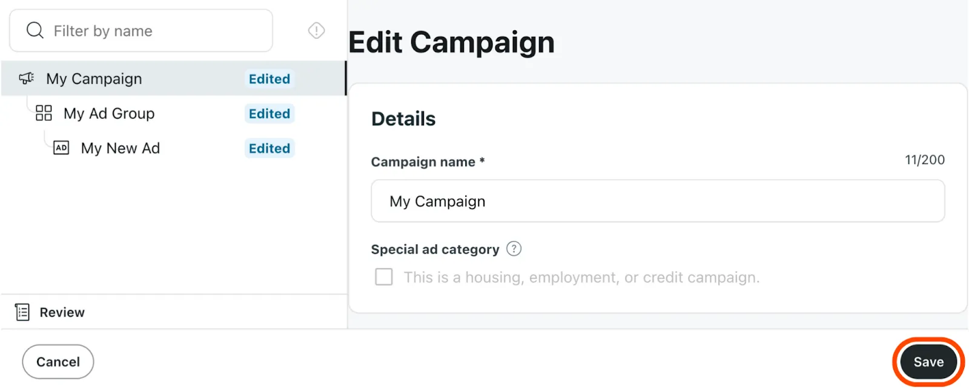The width and height of the screenshot is (969, 389).
Task: Enable the housing, employment, or credit campaign checkbox
Action: [384, 276]
